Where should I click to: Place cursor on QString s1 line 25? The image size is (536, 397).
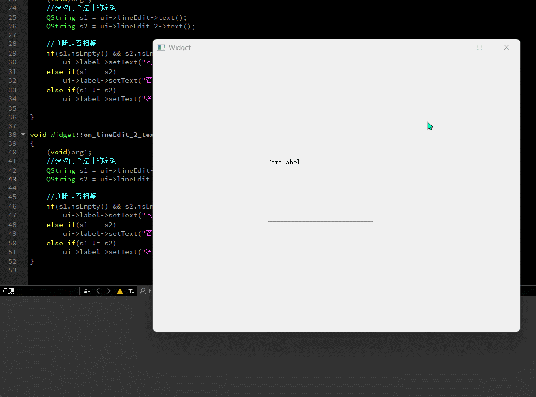[117, 17]
